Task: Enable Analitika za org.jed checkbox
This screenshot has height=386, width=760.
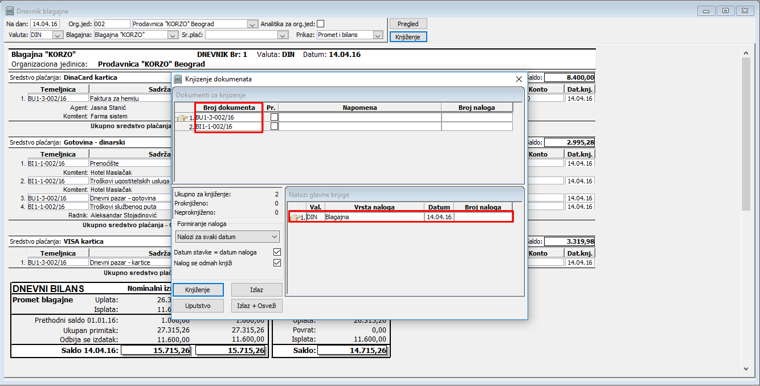Action: 320,24
